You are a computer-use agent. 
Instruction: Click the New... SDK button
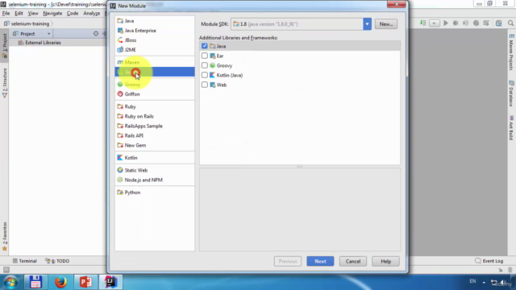click(x=386, y=24)
